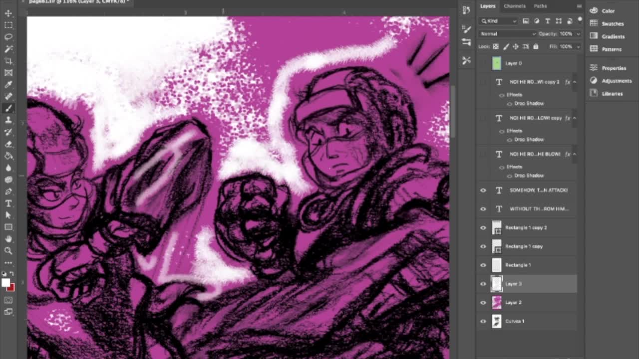The height and width of the screenshot is (359, 639).
Task: Select the Paint Bucket tool
Action: click(x=8, y=156)
